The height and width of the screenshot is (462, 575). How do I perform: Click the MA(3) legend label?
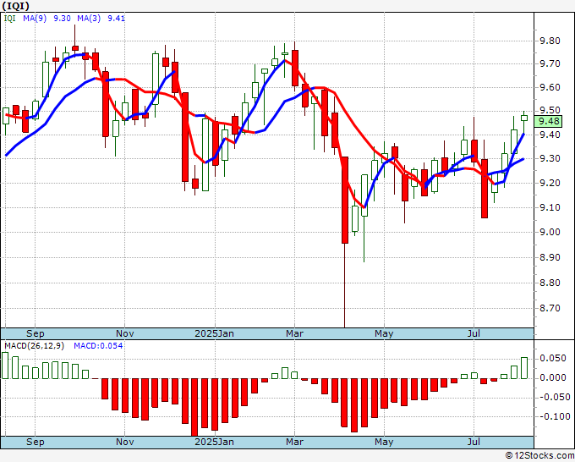click(89, 18)
